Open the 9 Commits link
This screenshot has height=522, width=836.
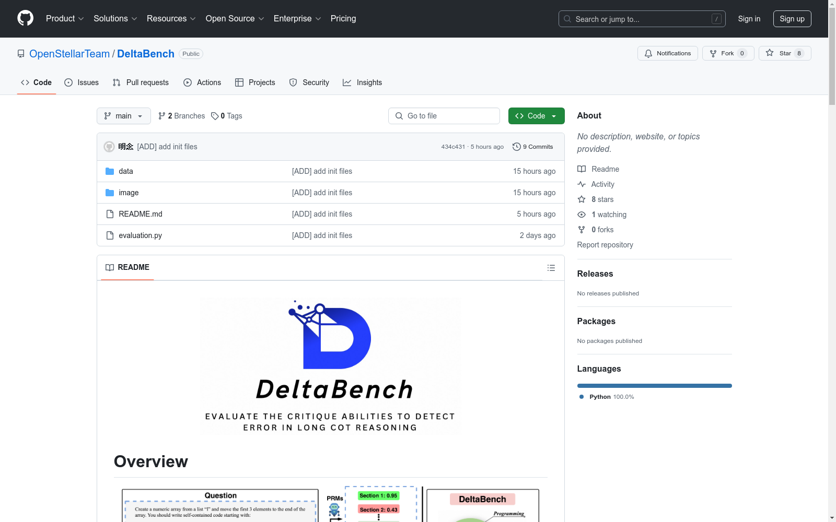(533, 147)
